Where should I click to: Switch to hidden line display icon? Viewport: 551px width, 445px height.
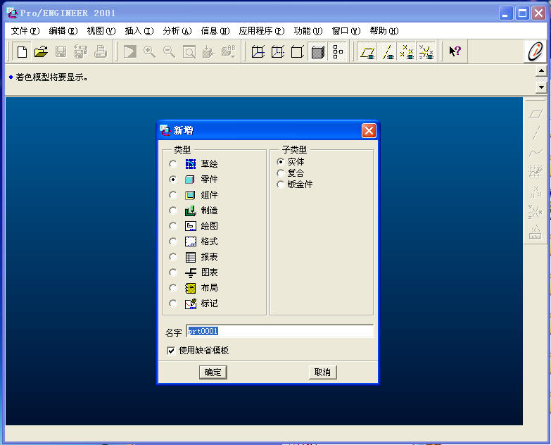pos(277,52)
